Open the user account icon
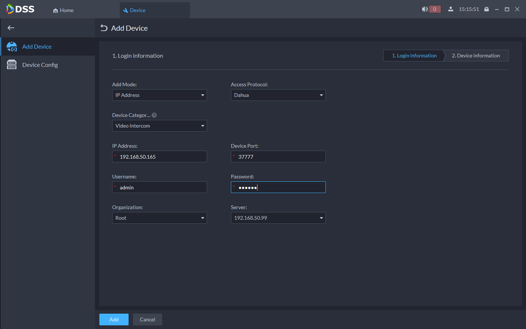The image size is (526, 329). pos(451,9)
